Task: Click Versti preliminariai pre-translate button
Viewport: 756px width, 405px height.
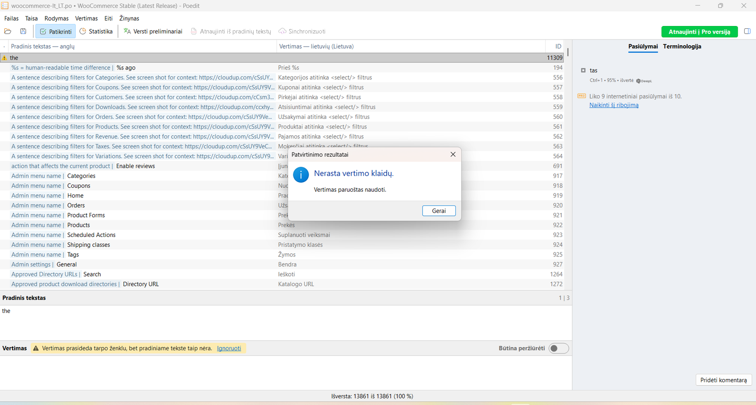Action: [x=153, y=32]
